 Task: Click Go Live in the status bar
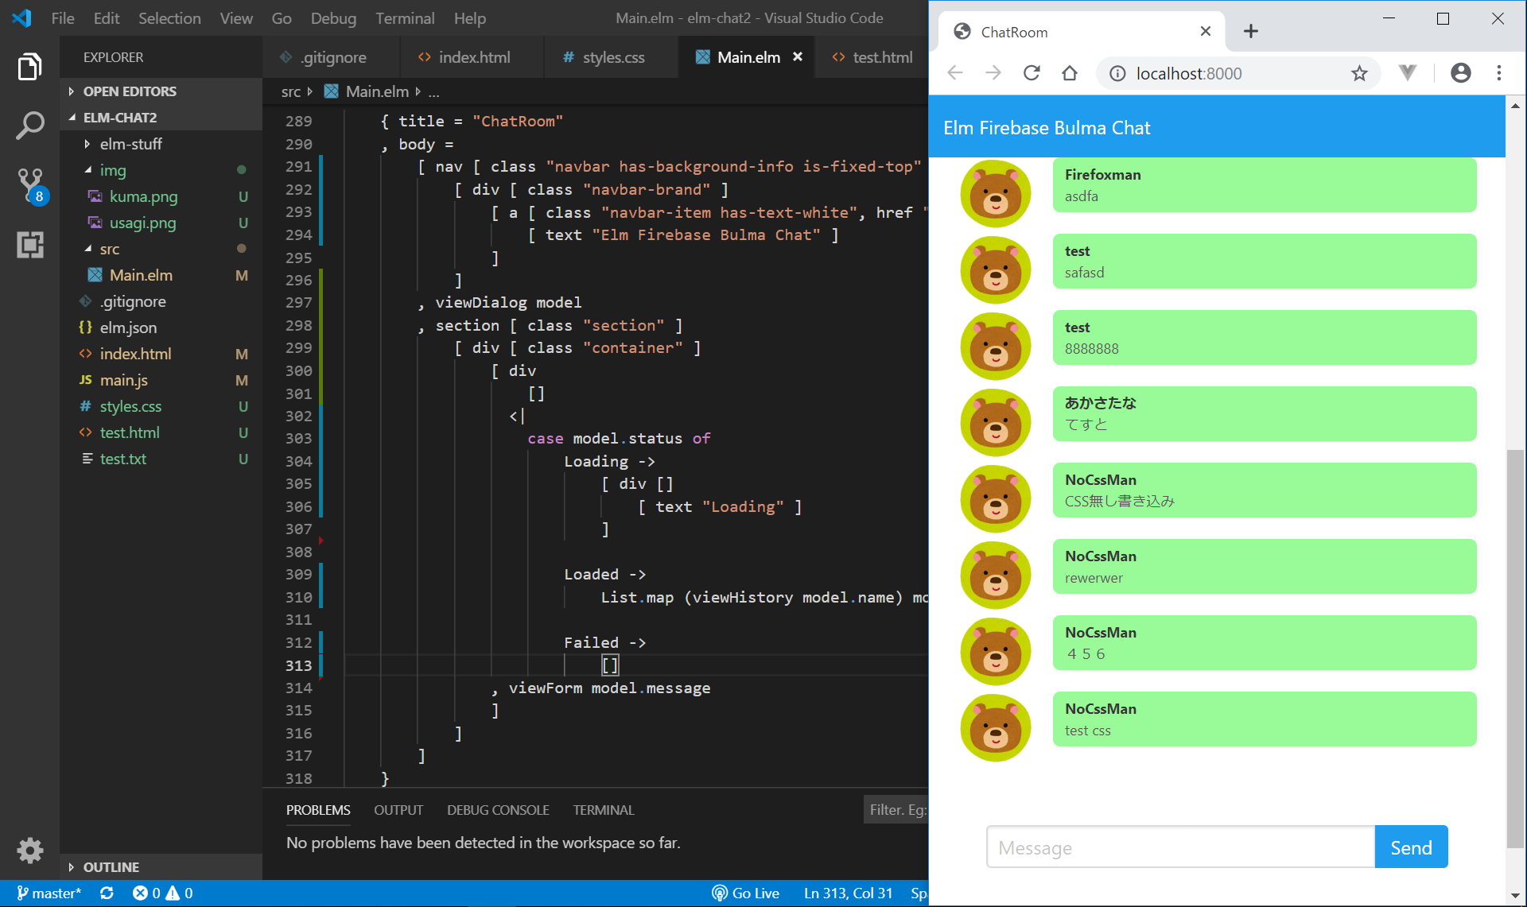click(x=745, y=893)
